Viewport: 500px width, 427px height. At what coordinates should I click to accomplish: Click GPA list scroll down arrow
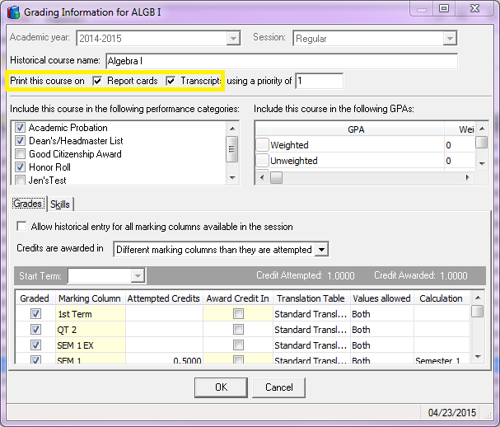[482, 163]
